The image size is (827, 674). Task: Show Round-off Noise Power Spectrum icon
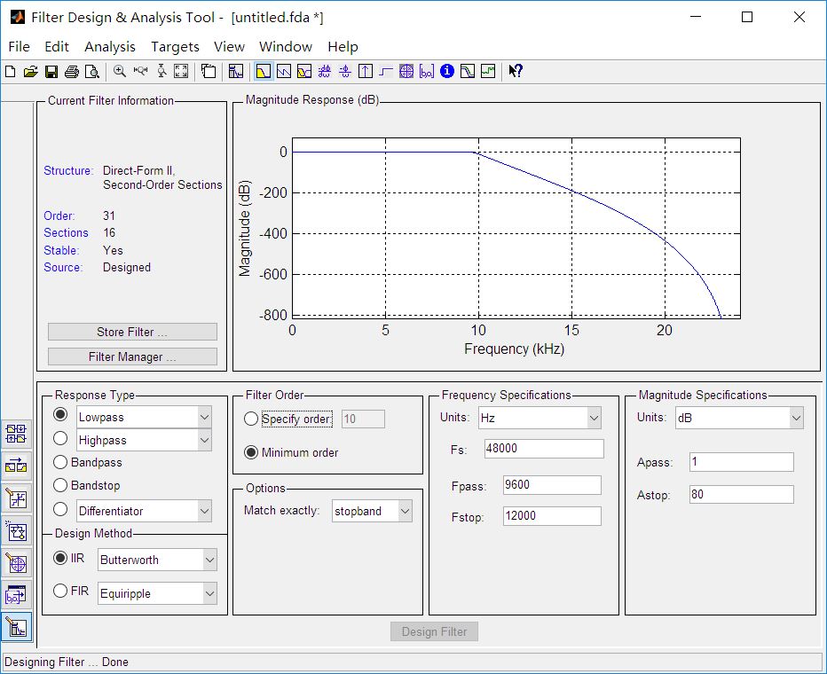(488, 71)
